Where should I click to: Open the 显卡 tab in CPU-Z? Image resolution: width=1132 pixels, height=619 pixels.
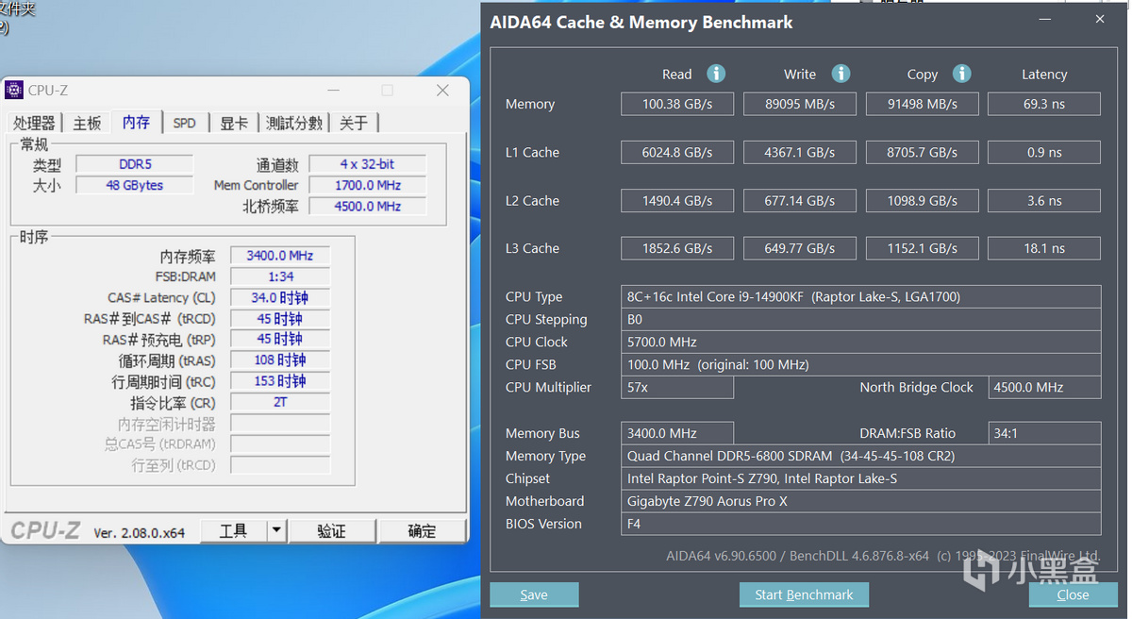coord(234,123)
